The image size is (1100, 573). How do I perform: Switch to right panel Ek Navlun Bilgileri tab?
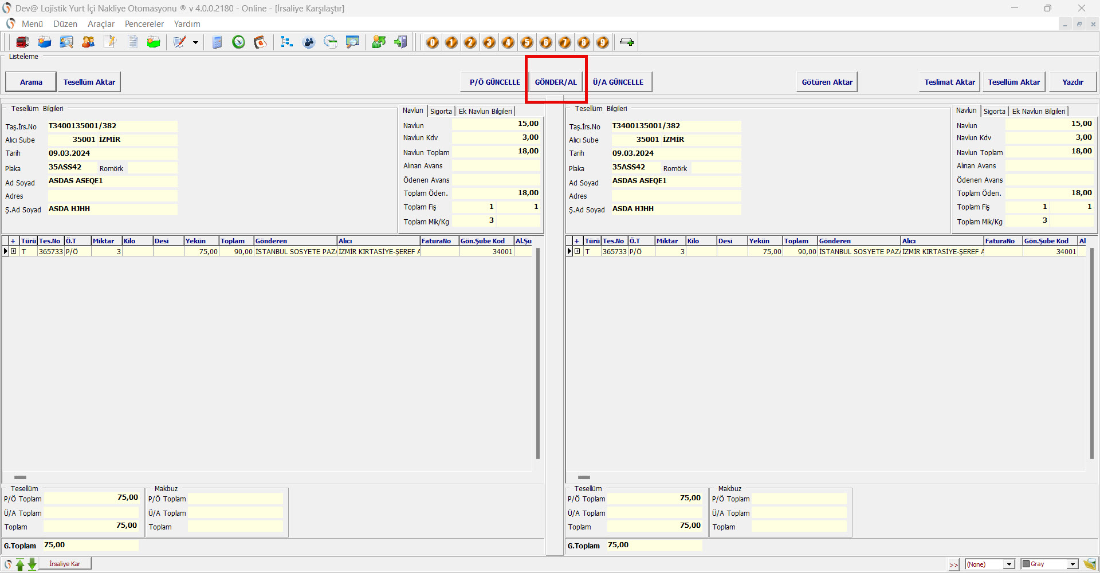coord(1039,111)
